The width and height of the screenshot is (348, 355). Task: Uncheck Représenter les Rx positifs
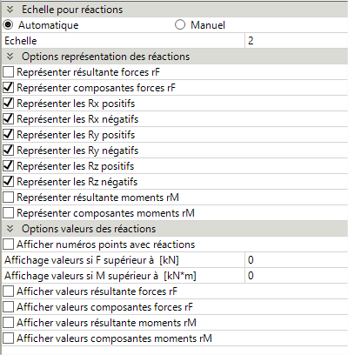tap(8, 104)
